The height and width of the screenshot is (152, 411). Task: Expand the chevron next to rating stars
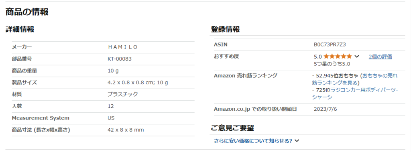tap(356, 57)
